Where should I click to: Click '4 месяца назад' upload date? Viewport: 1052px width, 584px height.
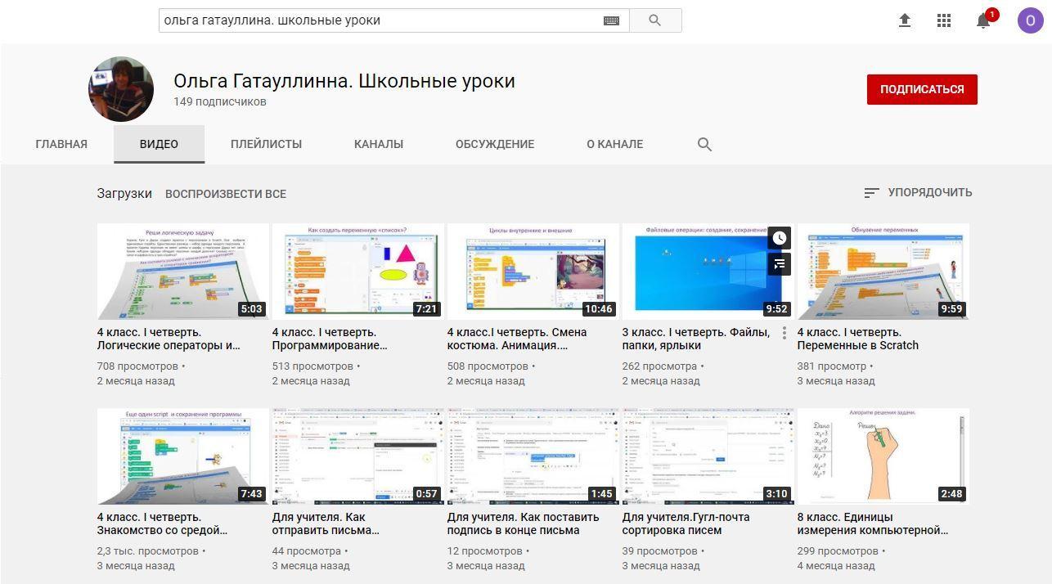coord(836,565)
